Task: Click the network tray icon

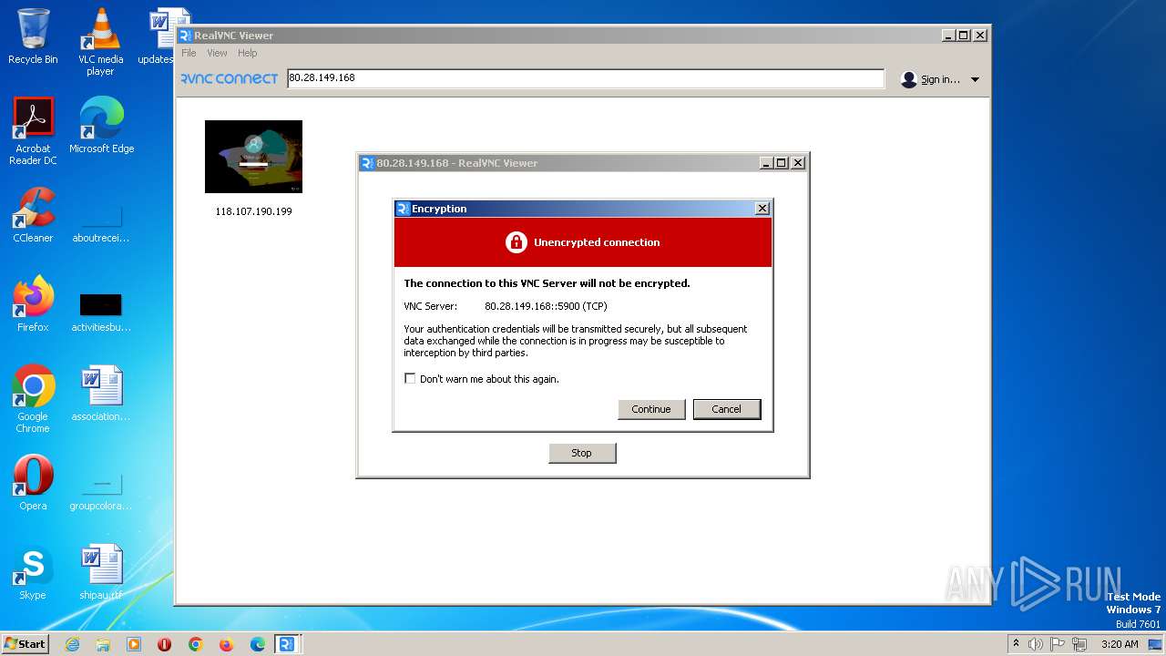Action: [1079, 644]
